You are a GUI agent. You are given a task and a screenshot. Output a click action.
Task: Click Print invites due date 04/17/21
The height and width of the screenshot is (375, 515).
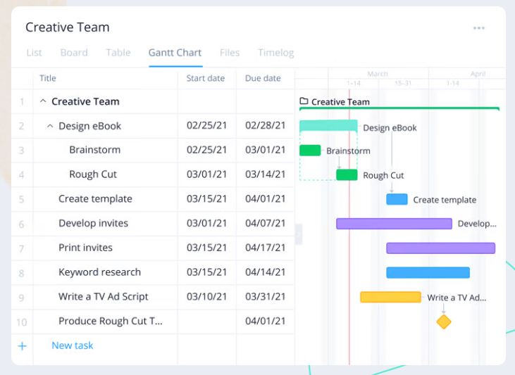pyautogui.click(x=265, y=248)
